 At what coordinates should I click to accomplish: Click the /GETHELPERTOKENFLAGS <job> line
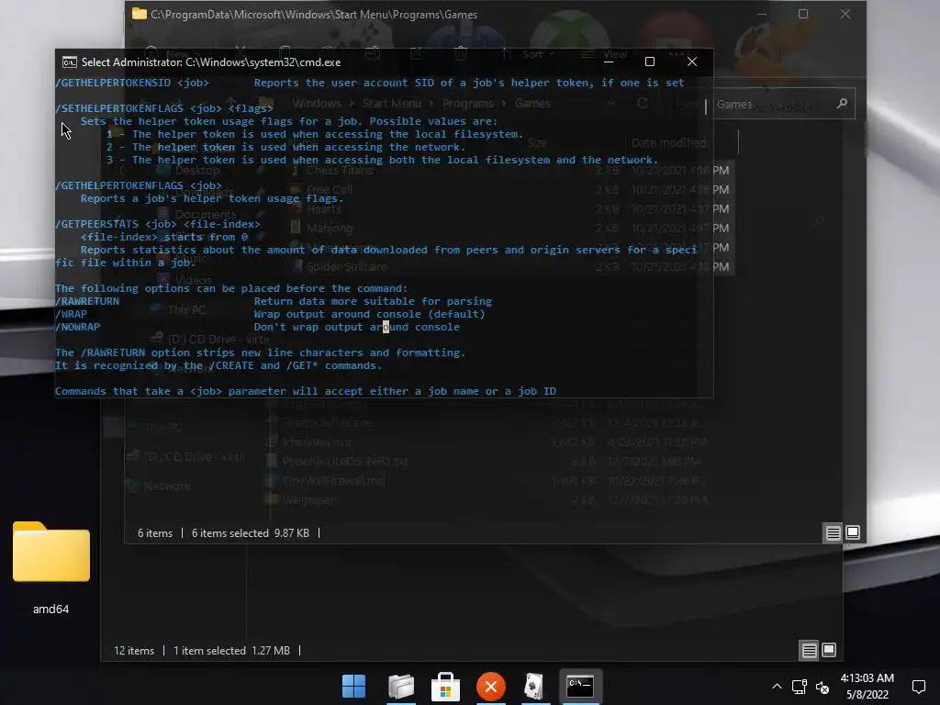139,185
